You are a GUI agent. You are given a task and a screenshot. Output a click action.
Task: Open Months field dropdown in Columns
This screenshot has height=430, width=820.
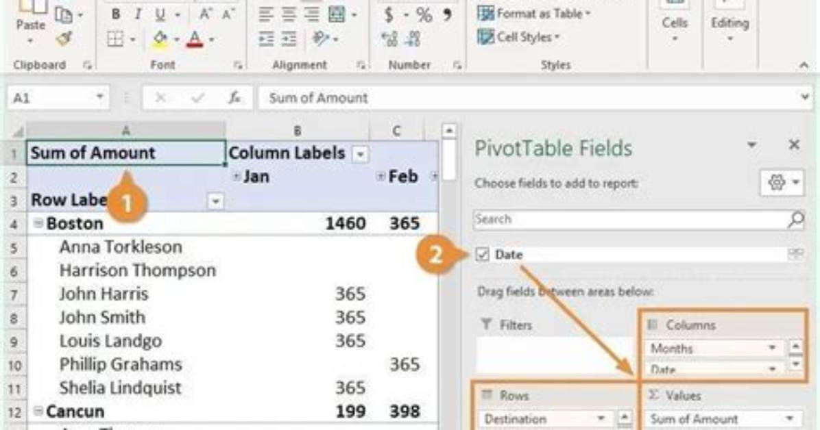[771, 348]
